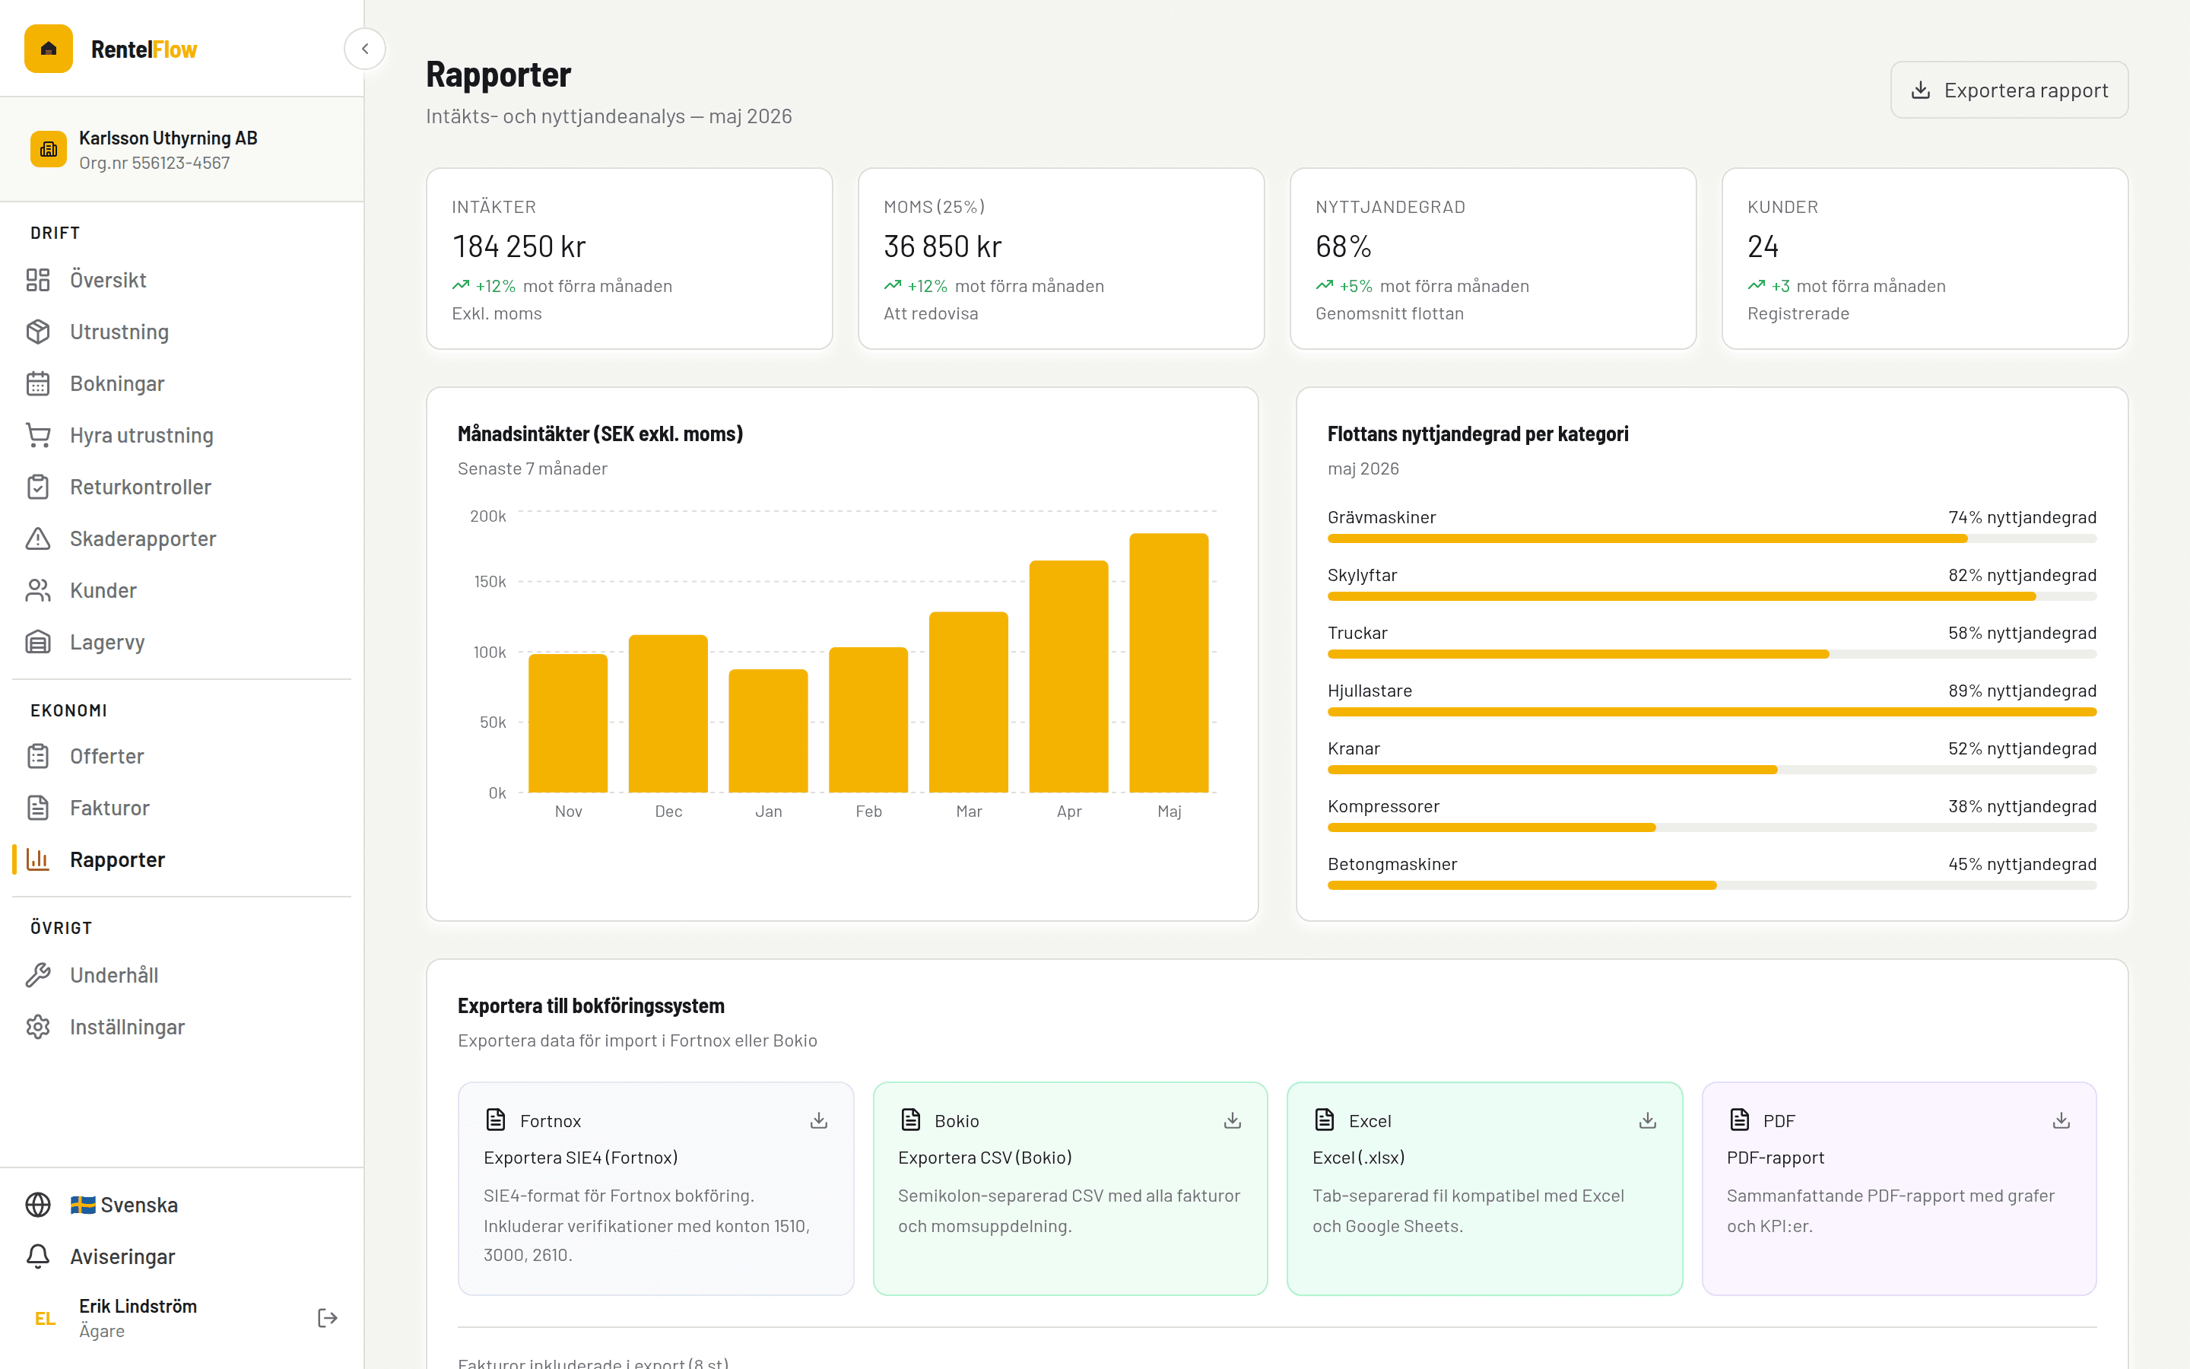
Task: Click the 45% nyttjandegrad value for Betongmaskiner
Action: (x=2022, y=864)
